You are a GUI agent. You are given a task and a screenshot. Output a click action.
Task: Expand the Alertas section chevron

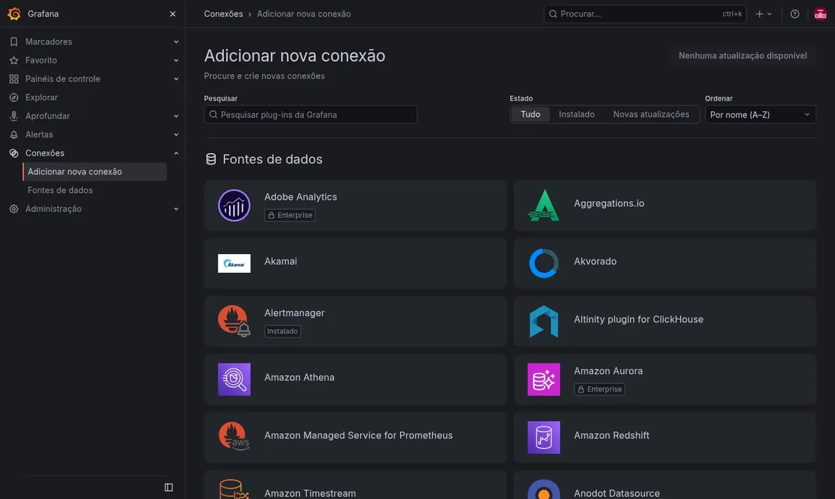point(176,134)
